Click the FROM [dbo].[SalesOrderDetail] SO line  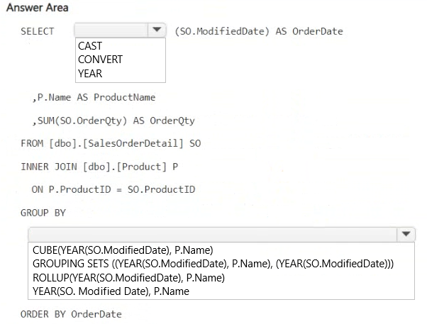pyautogui.click(x=111, y=143)
